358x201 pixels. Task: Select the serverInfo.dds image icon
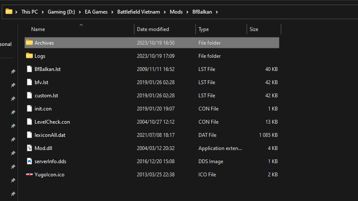29,161
